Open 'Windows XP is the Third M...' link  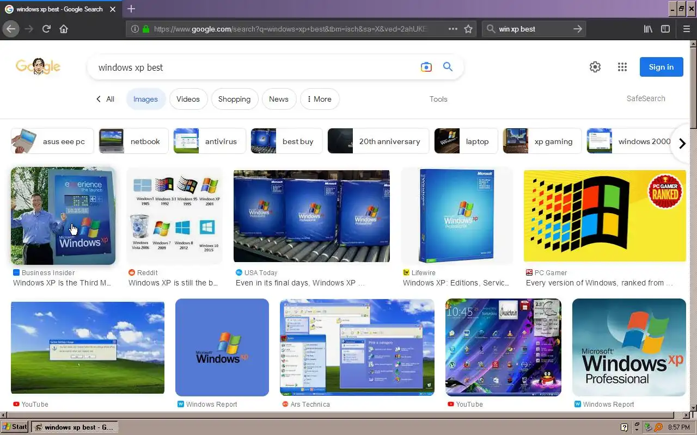tap(62, 283)
